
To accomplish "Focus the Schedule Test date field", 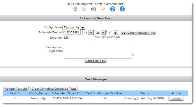I will click(72, 32).
